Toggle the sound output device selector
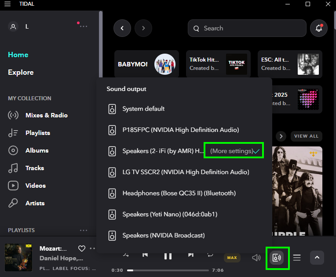The width and height of the screenshot is (336, 277). point(277,258)
